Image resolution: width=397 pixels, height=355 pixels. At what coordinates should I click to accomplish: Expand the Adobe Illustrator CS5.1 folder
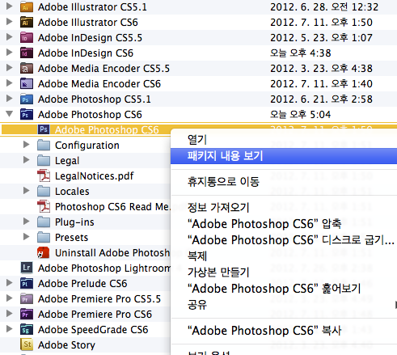(x=9, y=6)
